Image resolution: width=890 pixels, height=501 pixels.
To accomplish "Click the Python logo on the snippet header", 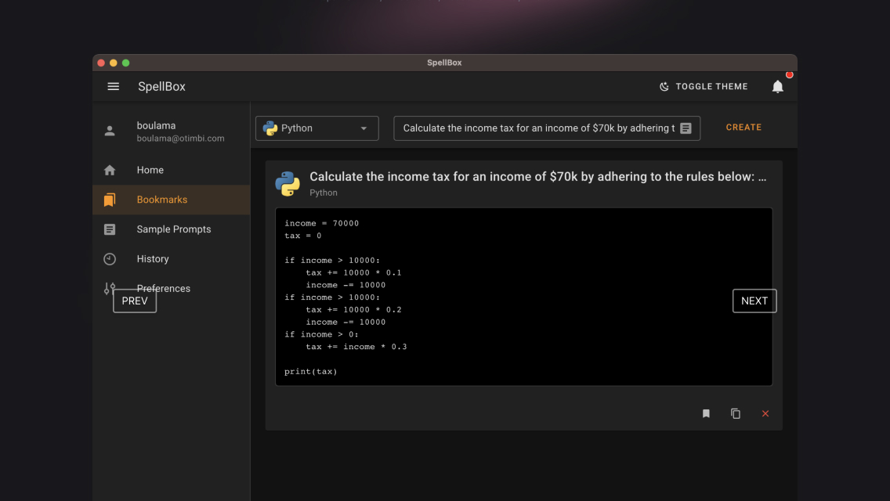I will (x=288, y=183).
